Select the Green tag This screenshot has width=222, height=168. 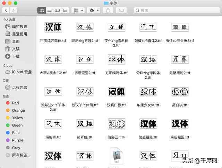point(14,125)
